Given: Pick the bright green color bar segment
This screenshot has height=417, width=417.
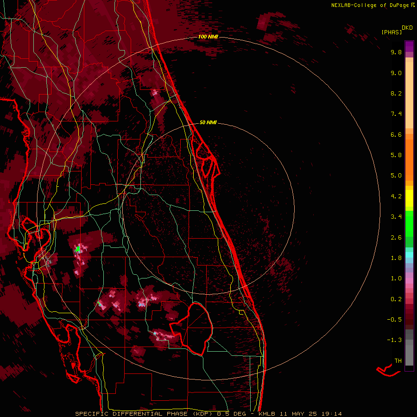Looking at the screenshot, I should point(409,223).
